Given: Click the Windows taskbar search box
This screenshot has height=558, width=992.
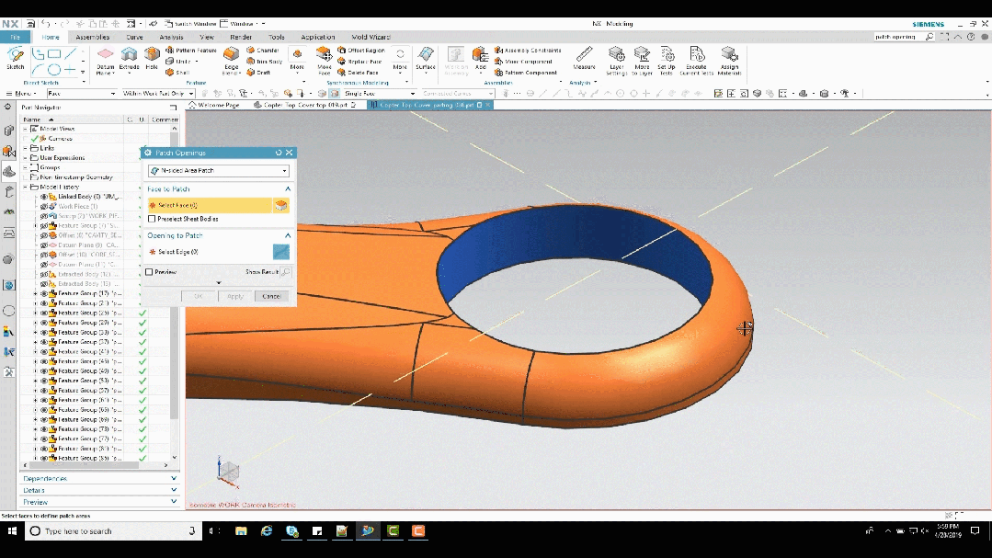Looking at the screenshot, I should pos(113,530).
